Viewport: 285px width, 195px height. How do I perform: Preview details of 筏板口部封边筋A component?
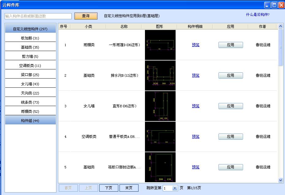pyautogui.click(x=196, y=167)
